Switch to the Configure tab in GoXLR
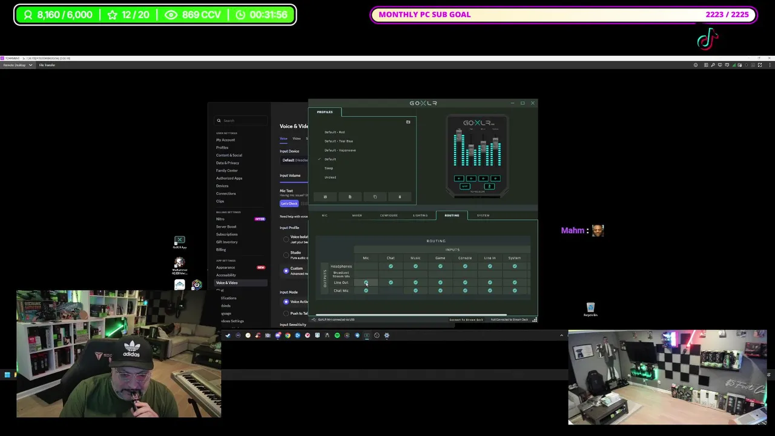The width and height of the screenshot is (775, 436). pyautogui.click(x=389, y=216)
